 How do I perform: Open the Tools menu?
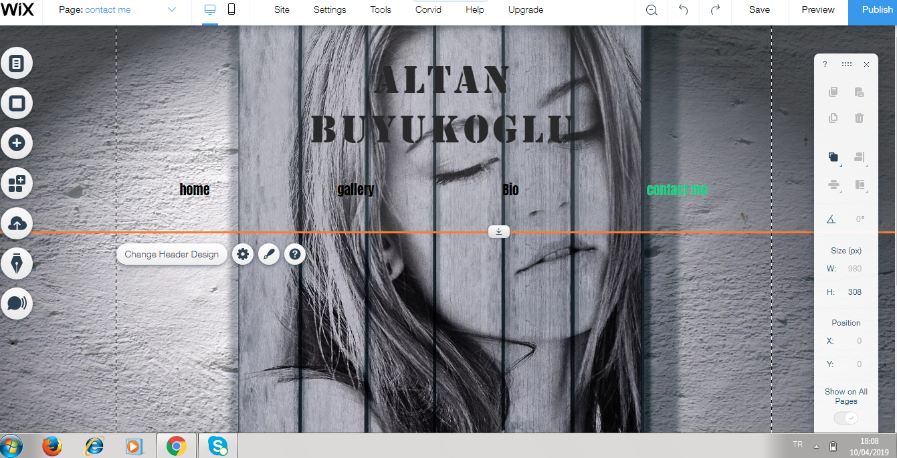[x=381, y=10]
